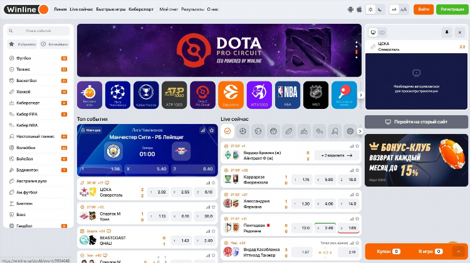Open the Линия menu item
Screen dimensions: 470x263
[x=60, y=9]
